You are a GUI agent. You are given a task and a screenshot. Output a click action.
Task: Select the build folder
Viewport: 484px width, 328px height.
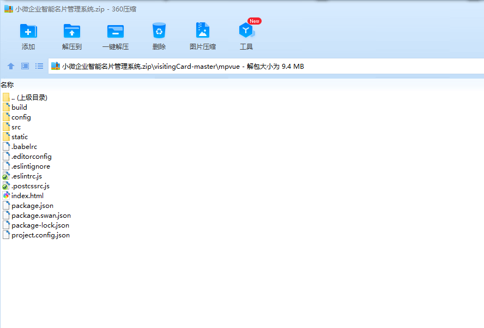click(x=15, y=108)
